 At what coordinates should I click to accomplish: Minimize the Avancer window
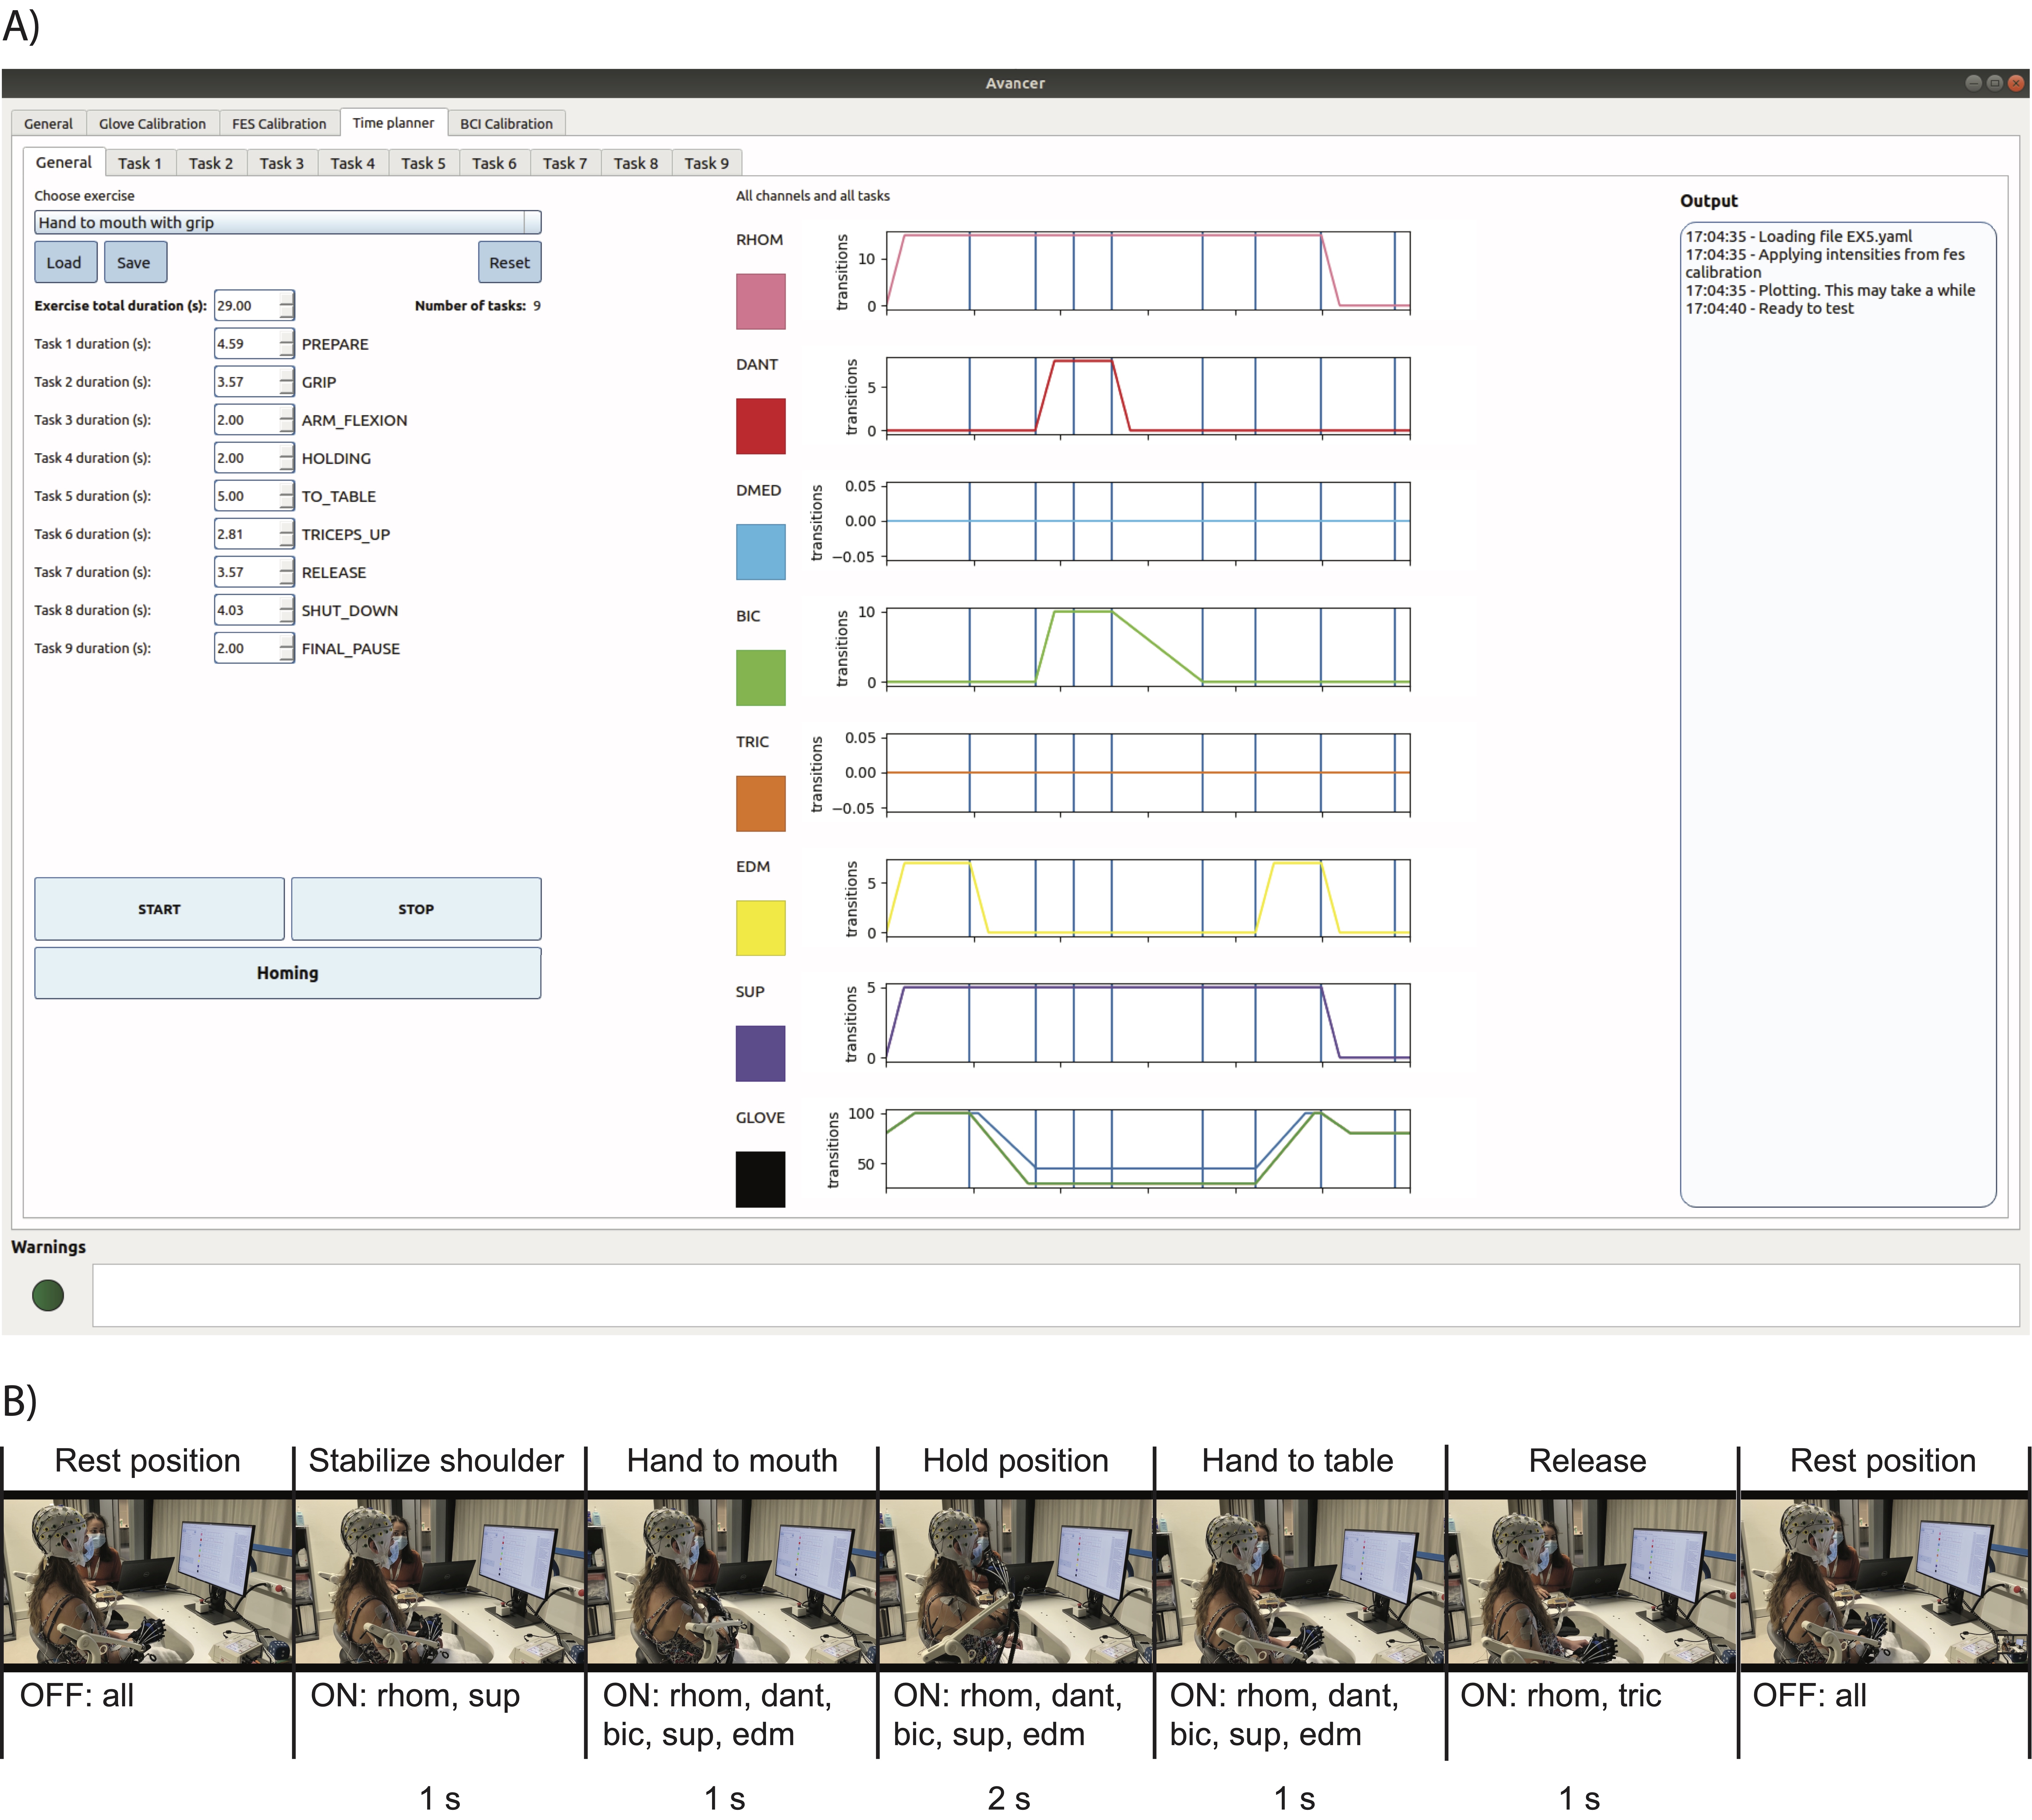(1973, 83)
